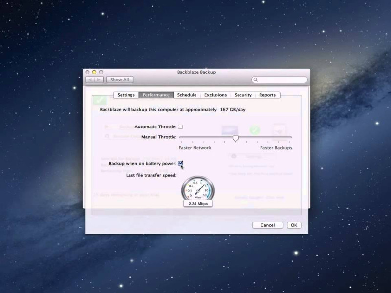The height and width of the screenshot is (293, 391).
Task: Minimize the Backblaze Backup window
Action: [x=94, y=72]
